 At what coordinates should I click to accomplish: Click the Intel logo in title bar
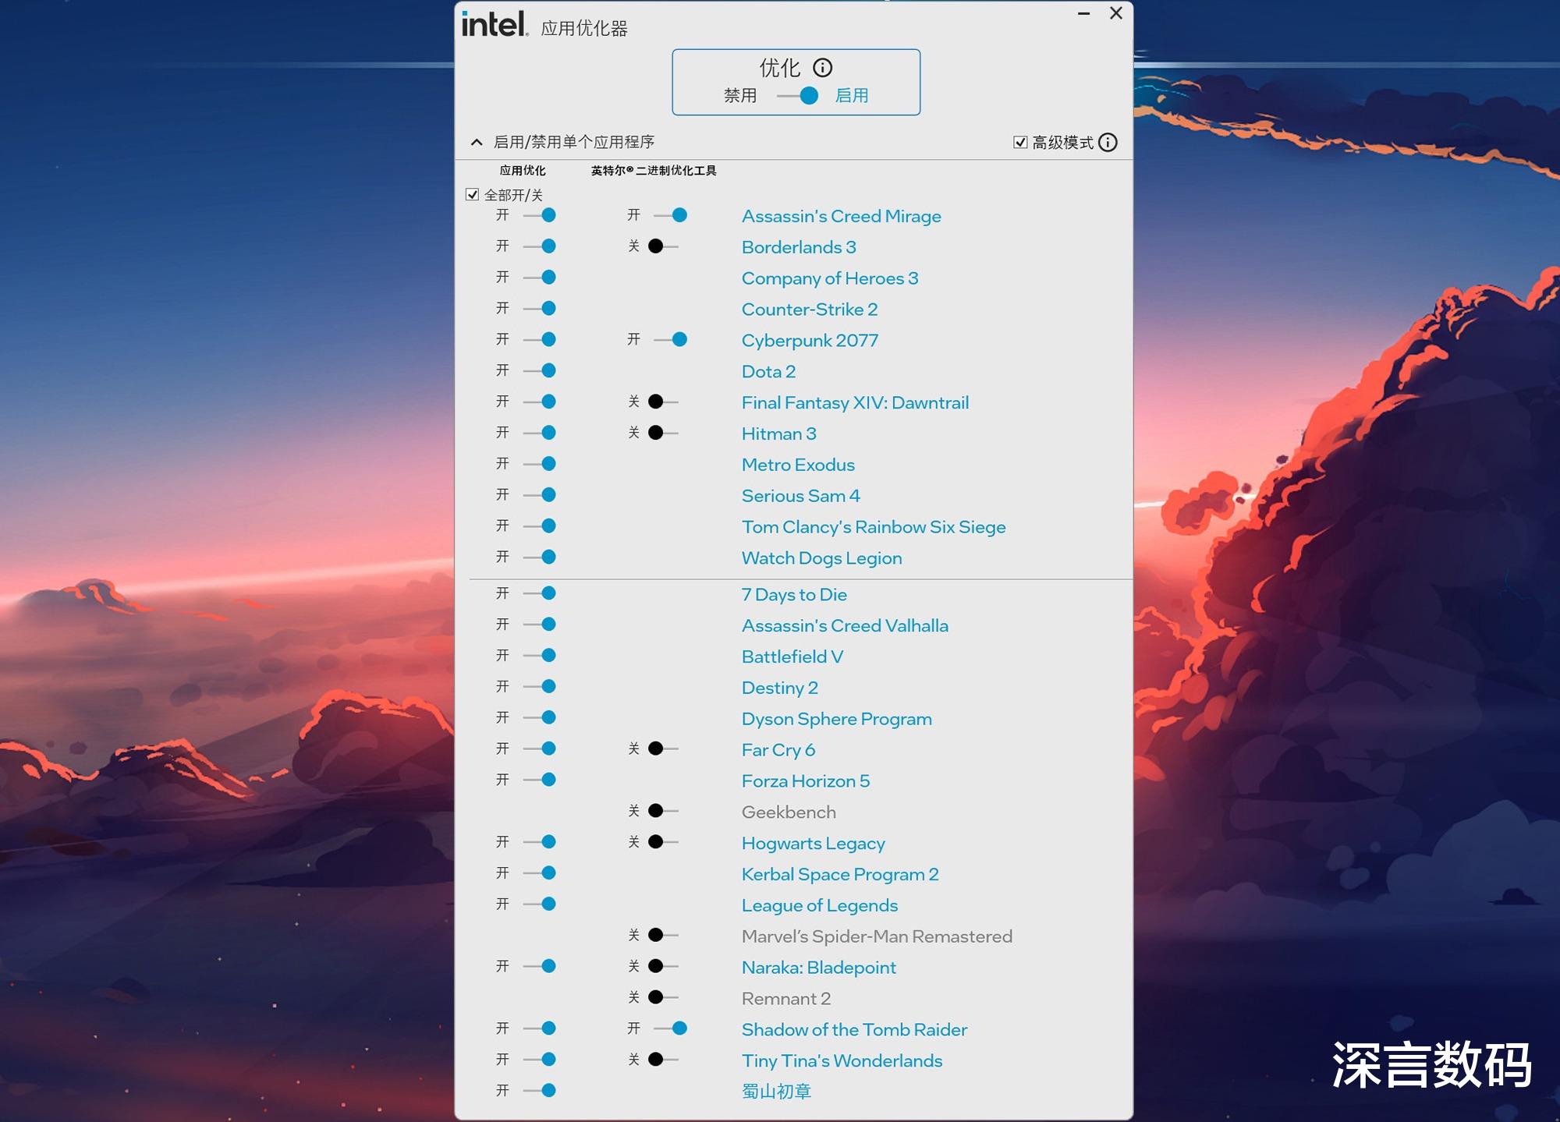pyautogui.click(x=494, y=24)
